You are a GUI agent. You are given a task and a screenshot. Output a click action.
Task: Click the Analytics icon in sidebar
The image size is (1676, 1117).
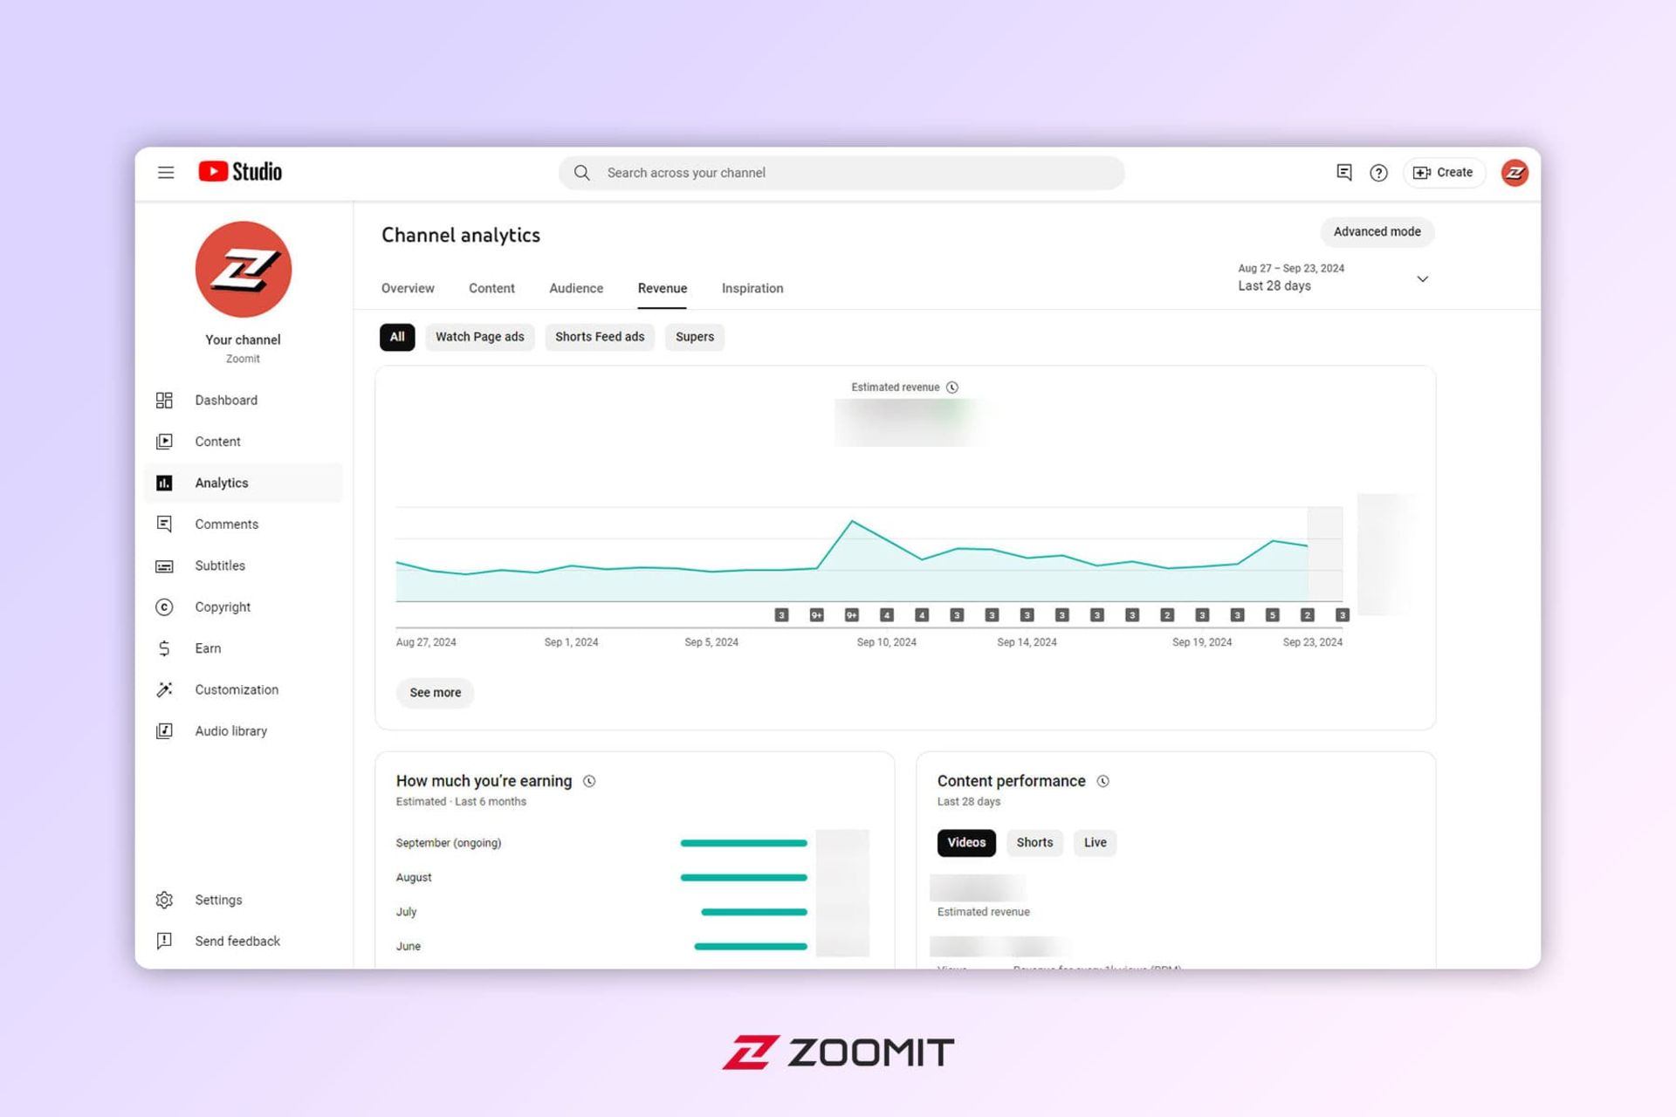[x=165, y=483]
